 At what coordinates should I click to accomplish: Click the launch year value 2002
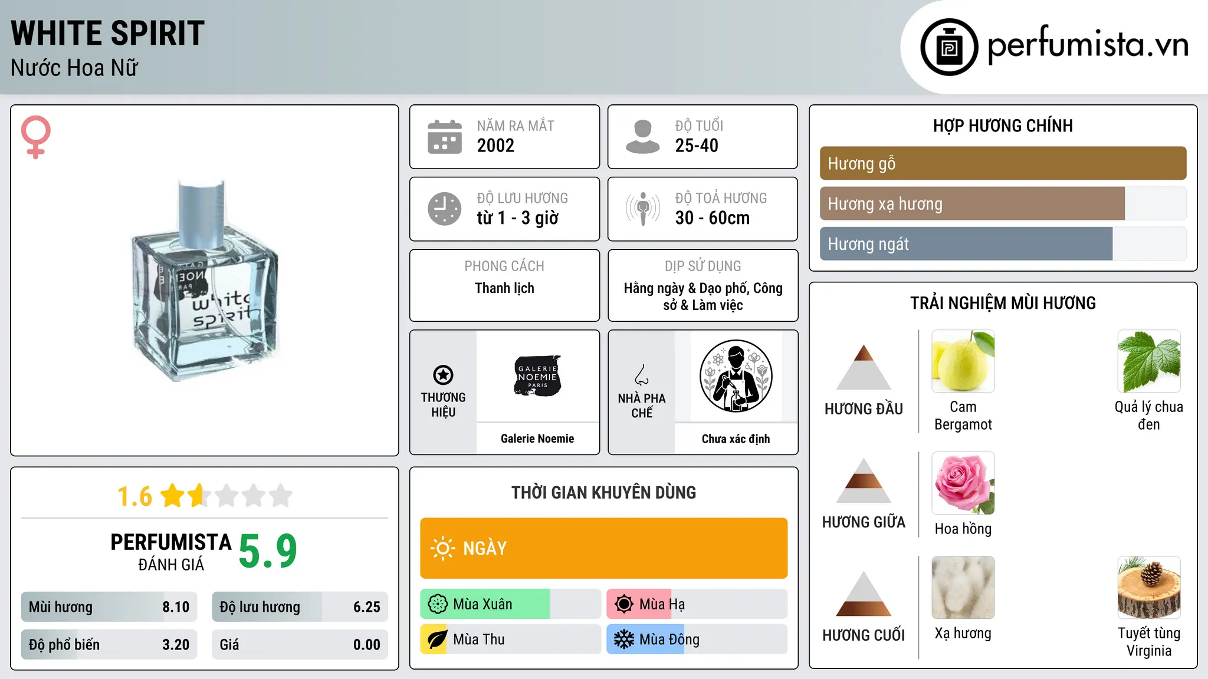(x=495, y=146)
